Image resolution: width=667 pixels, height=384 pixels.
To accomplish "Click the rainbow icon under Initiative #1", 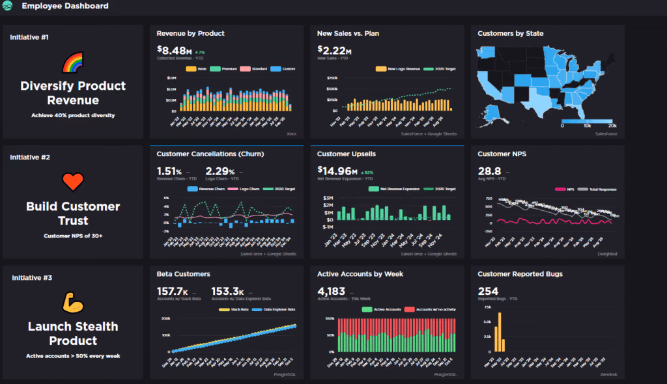I will pos(73,62).
